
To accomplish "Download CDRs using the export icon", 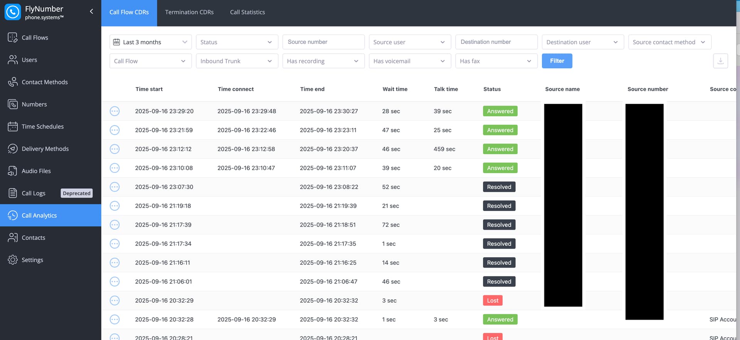I will (x=720, y=61).
